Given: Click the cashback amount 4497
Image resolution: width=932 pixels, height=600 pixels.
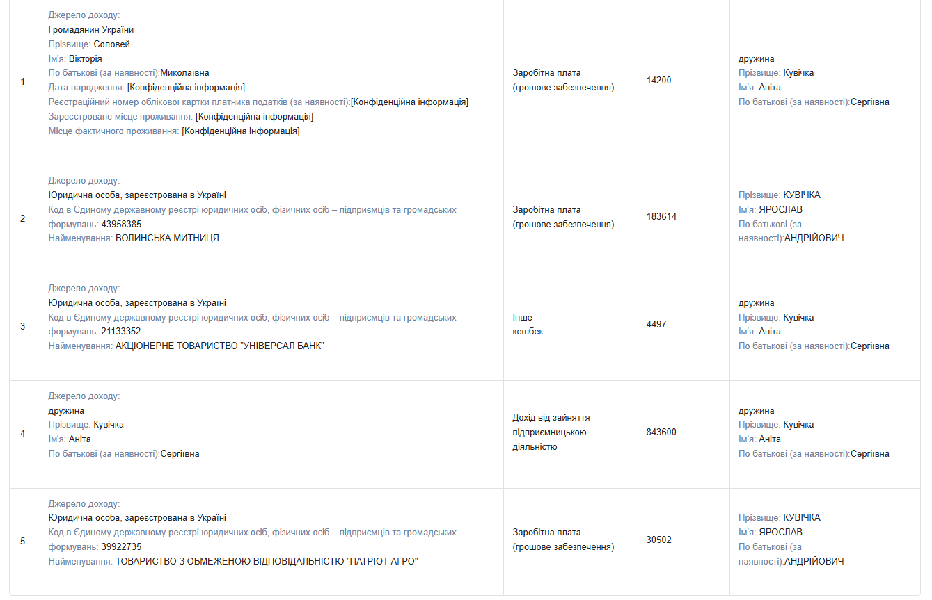Looking at the screenshot, I should pyautogui.click(x=656, y=325).
